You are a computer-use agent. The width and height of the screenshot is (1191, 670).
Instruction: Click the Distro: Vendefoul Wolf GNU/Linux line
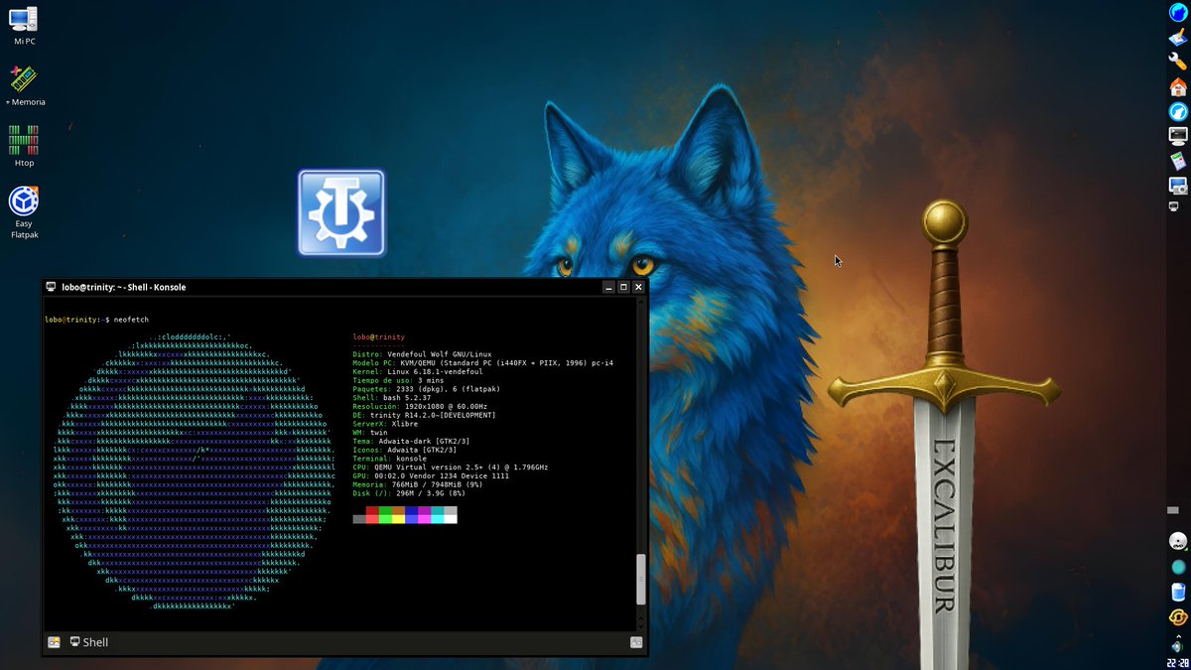click(422, 354)
